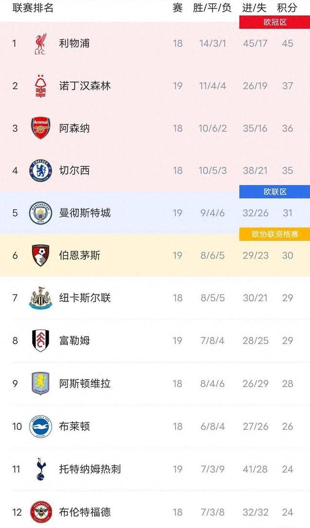Tap the Tottenham Hotspur cockerel logo
Image resolution: width=310 pixels, height=528 pixels.
pos(40,469)
